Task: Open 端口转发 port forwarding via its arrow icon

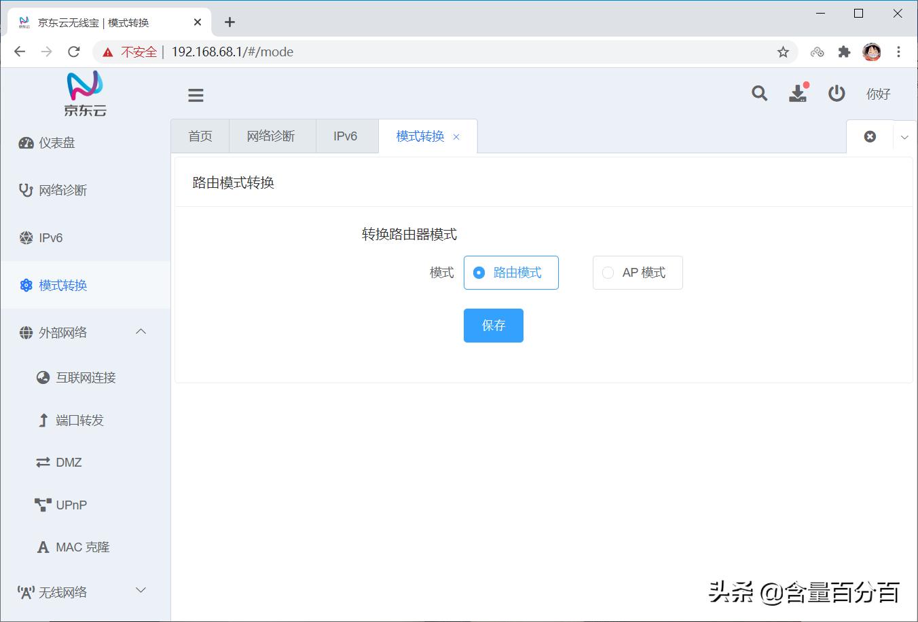Action: click(x=43, y=420)
